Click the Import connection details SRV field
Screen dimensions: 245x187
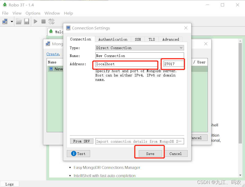click(140, 141)
